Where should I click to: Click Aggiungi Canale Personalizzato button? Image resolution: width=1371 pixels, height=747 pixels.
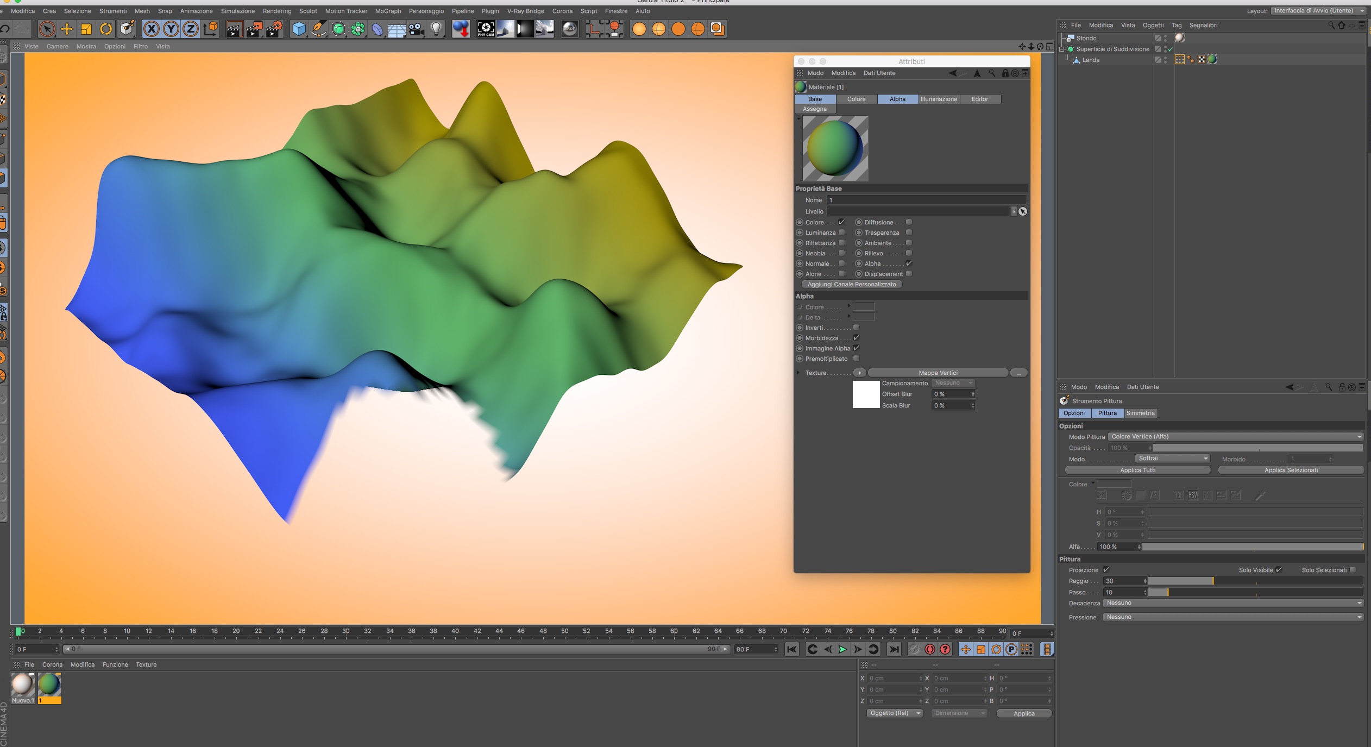tap(851, 284)
